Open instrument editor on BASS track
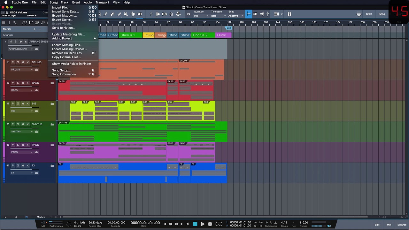The image size is (409, 230). [36, 90]
